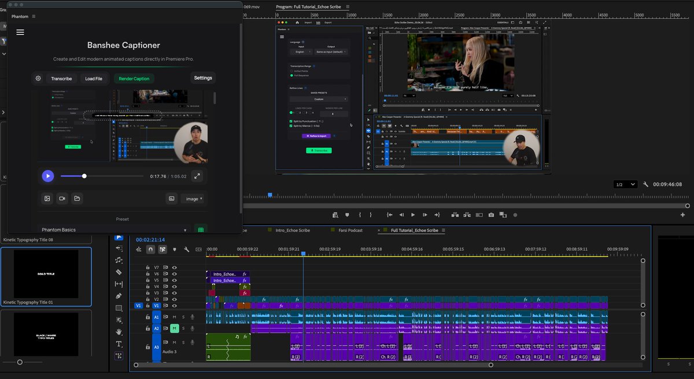
Task: Select the Type tool
Action: click(119, 344)
